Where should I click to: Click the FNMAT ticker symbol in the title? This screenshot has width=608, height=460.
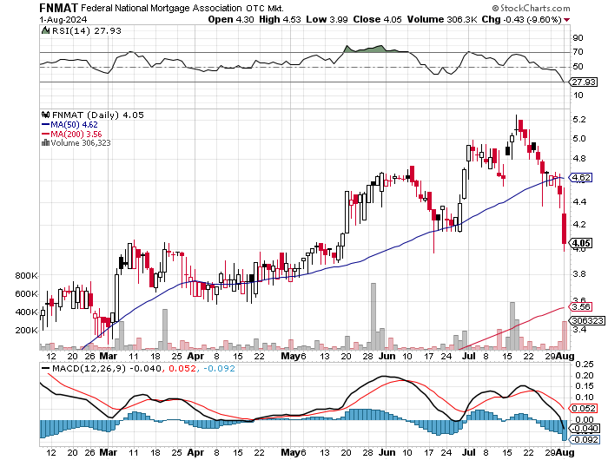tap(59, 8)
